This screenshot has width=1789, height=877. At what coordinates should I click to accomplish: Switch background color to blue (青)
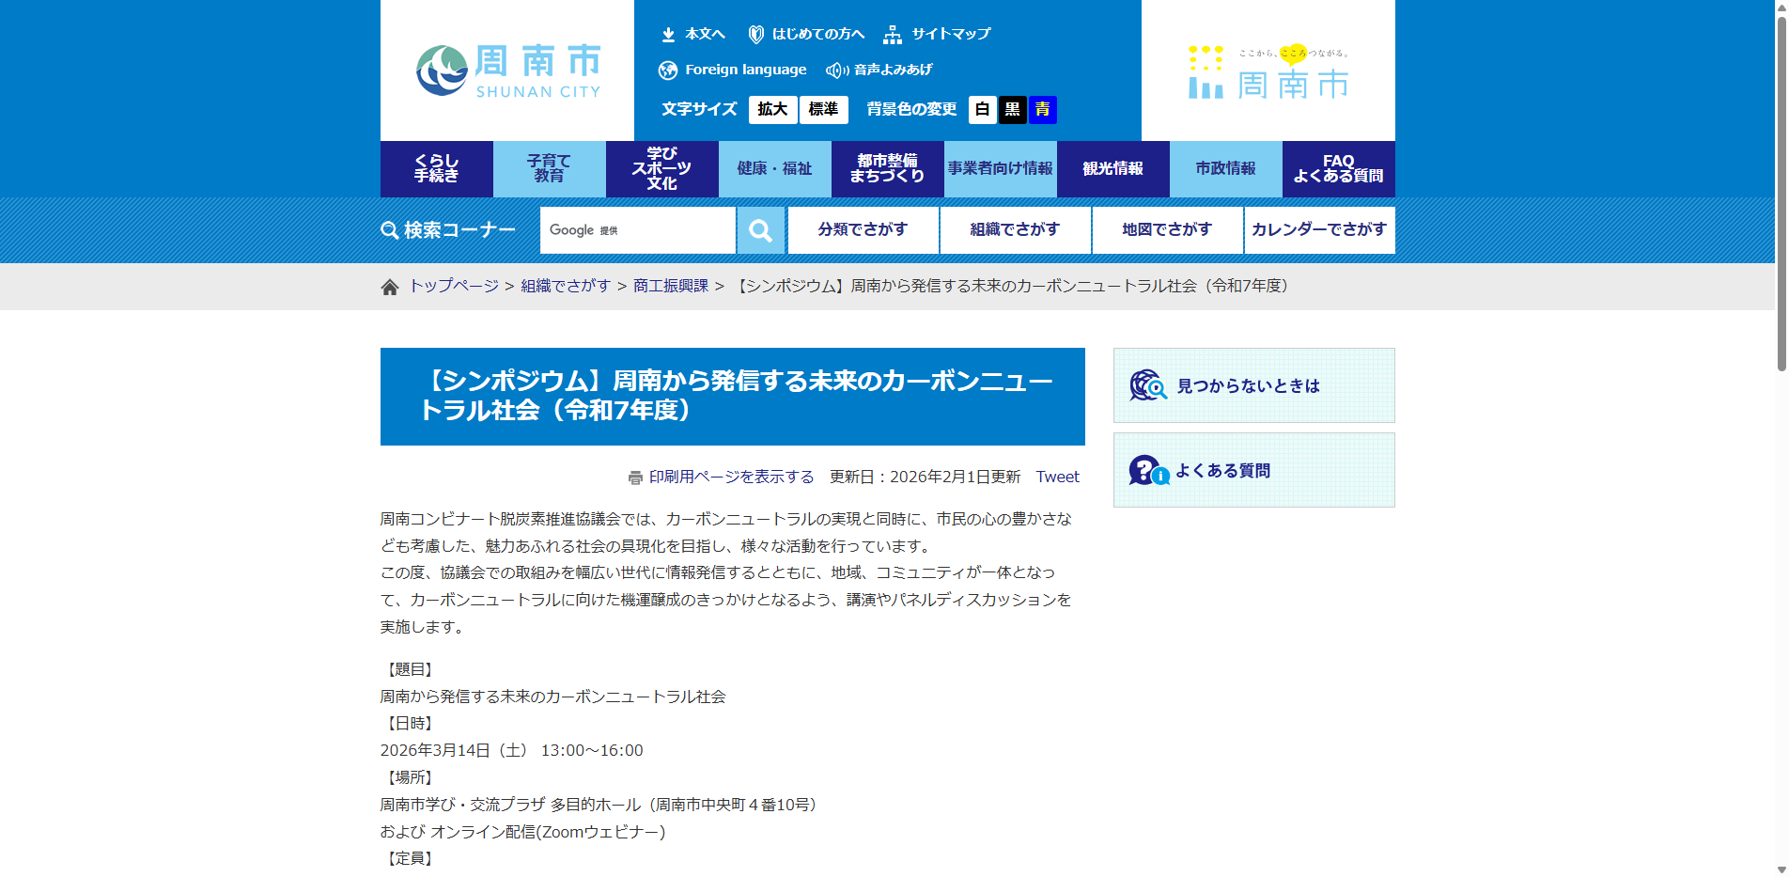(1042, 110)
